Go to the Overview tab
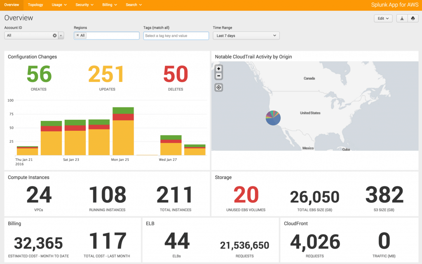 point(12,5)
